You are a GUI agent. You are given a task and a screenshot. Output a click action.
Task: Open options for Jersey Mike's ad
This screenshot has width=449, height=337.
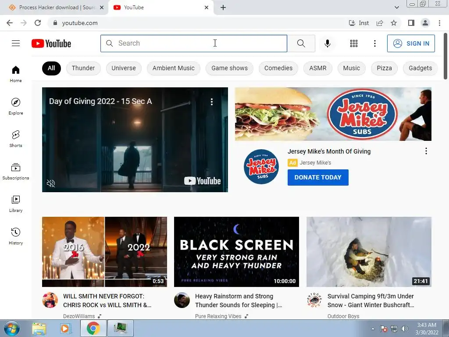[x=426, y=151]
